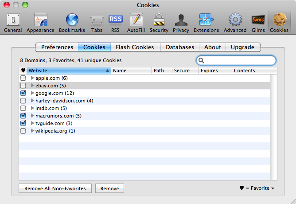Click the heart favorites column header

[23, 71]
